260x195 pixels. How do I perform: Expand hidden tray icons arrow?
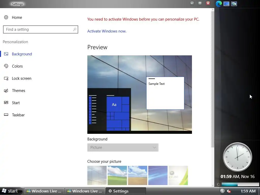(x=222, y=191)
